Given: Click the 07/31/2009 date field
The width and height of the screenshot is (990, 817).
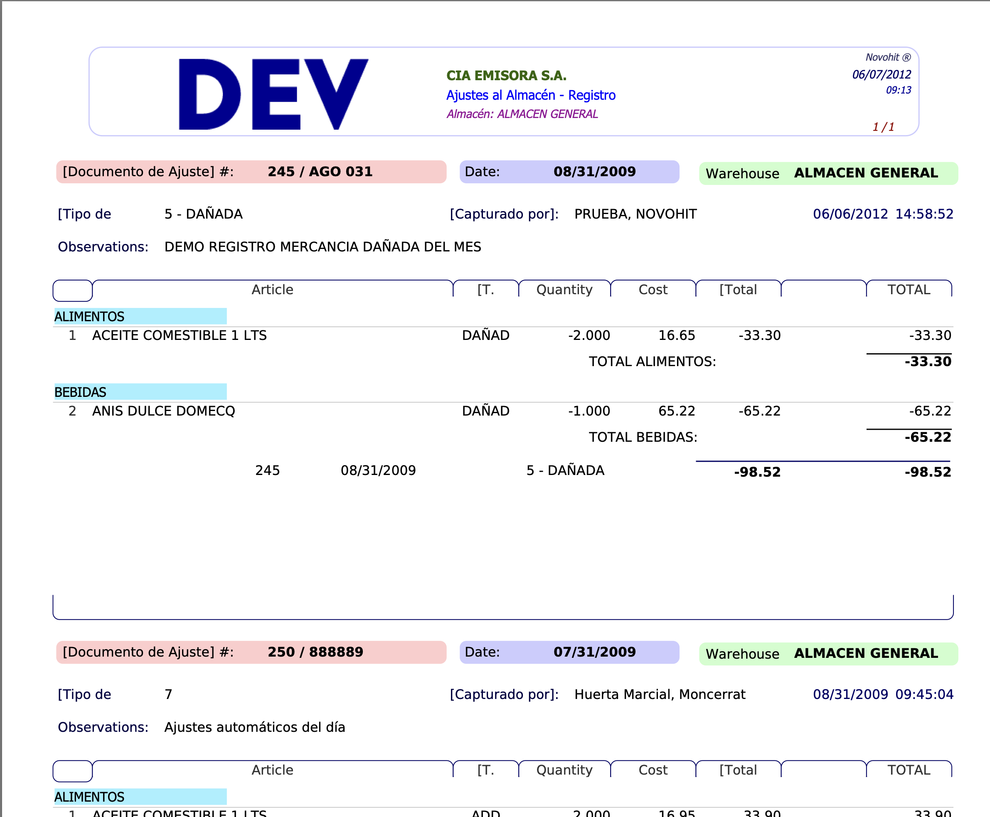Looking at the screenshot, I should point(594,652).
